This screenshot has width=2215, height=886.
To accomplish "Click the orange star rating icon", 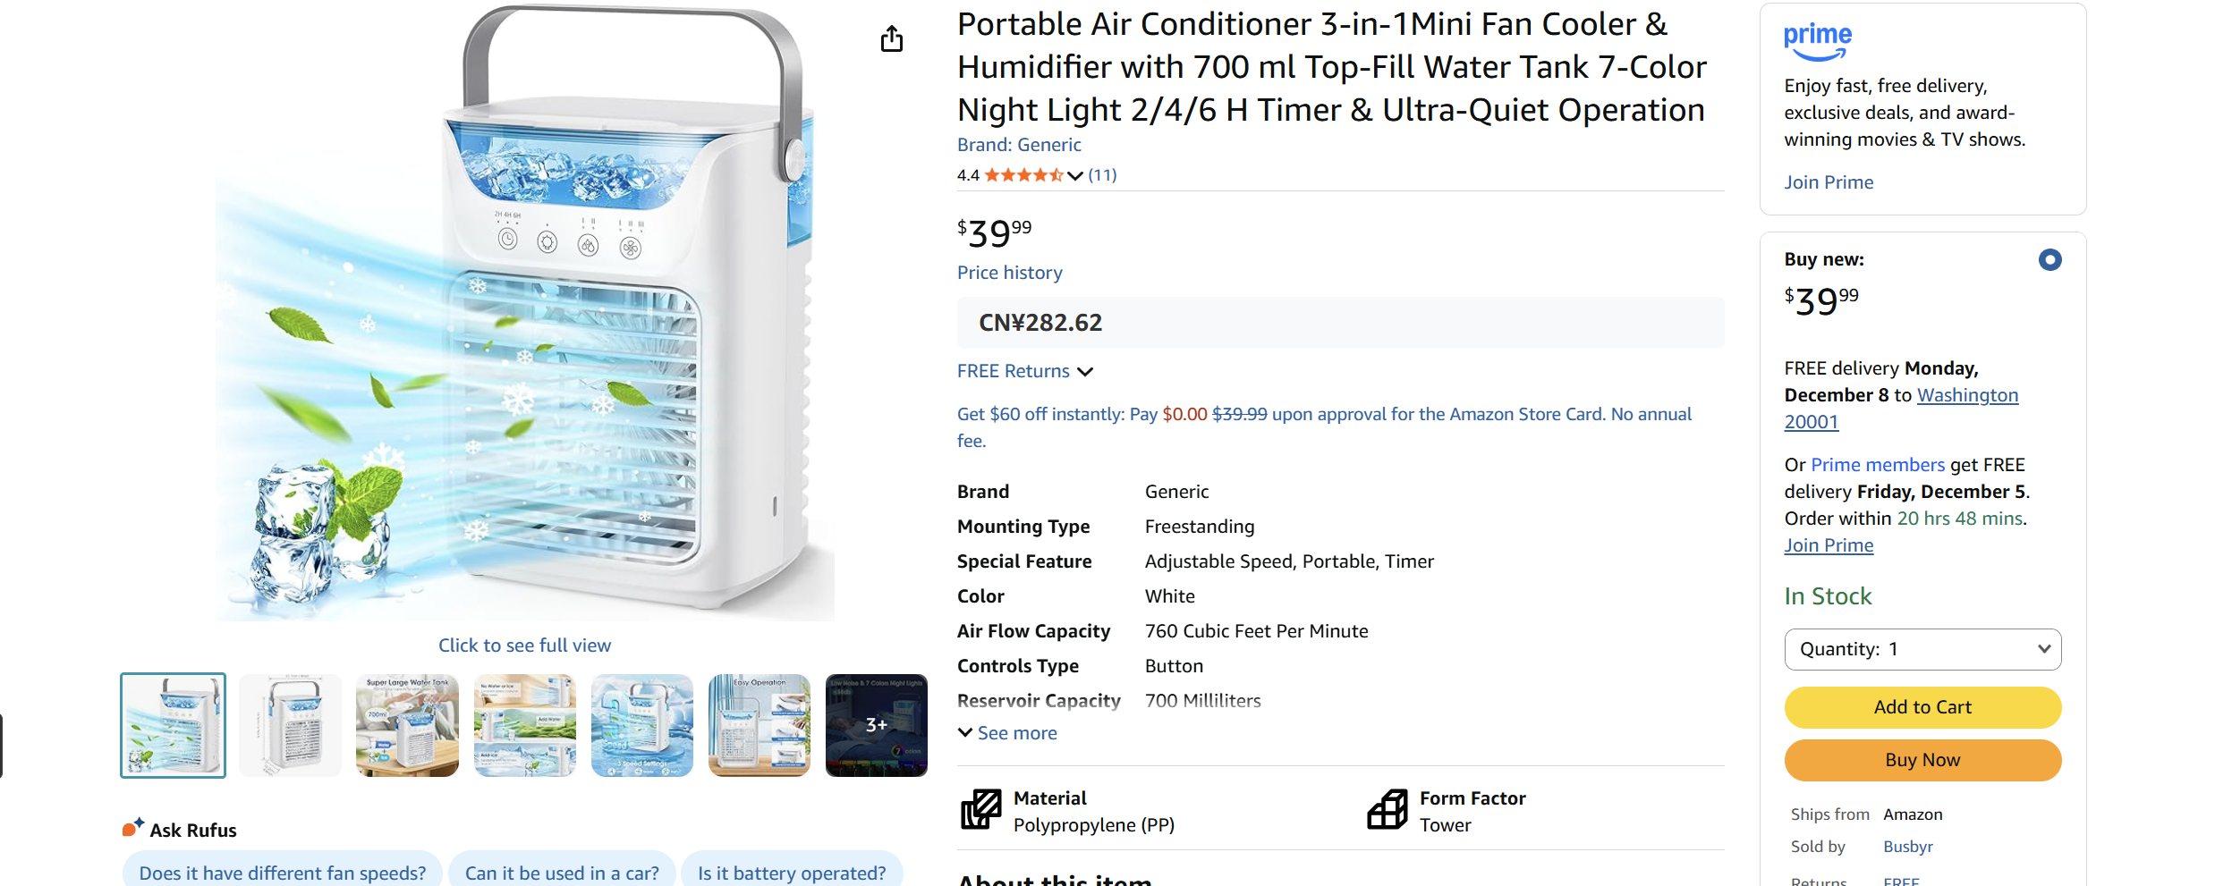I will click(1025, 174).
